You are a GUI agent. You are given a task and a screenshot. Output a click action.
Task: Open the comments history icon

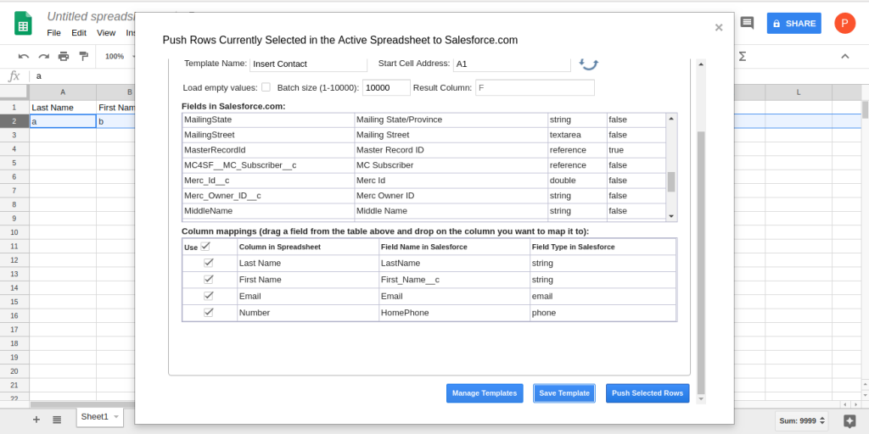[x=748, y=23]
